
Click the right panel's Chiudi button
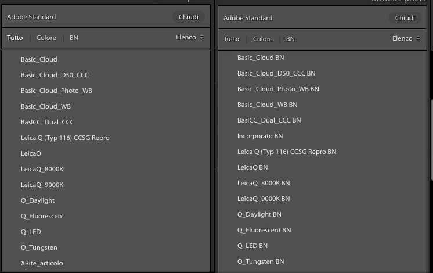[x=405, y=18]
